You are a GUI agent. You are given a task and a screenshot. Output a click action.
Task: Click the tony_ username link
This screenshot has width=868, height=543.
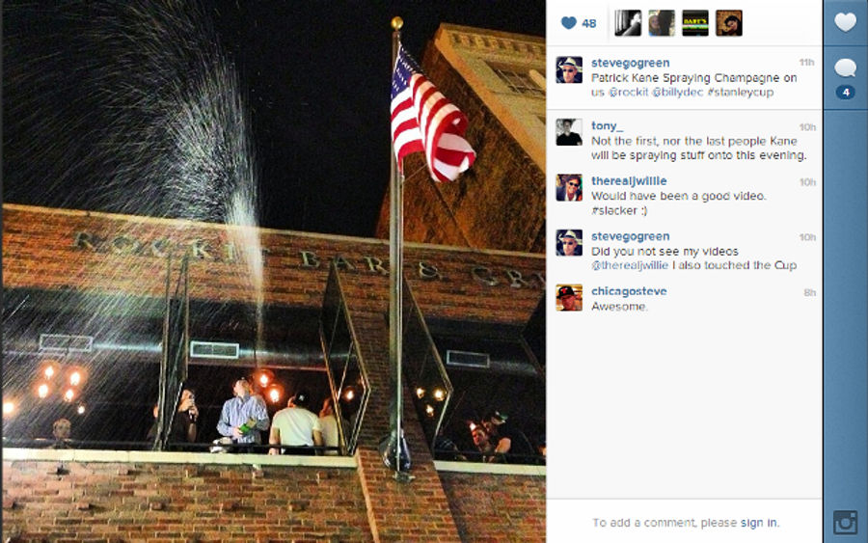pyautogui.click(x=607, y=125)
